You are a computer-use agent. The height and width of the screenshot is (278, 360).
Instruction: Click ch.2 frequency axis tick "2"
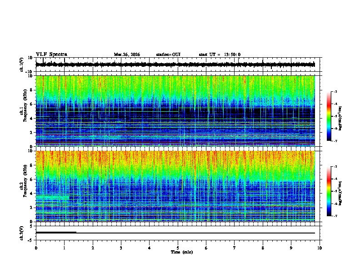pos(32,208)
